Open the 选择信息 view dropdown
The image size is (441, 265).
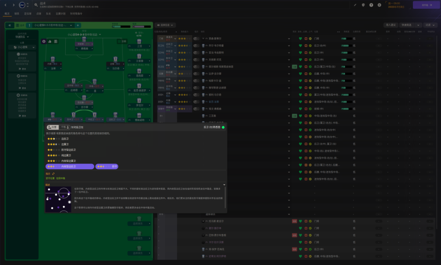(165, 25)
